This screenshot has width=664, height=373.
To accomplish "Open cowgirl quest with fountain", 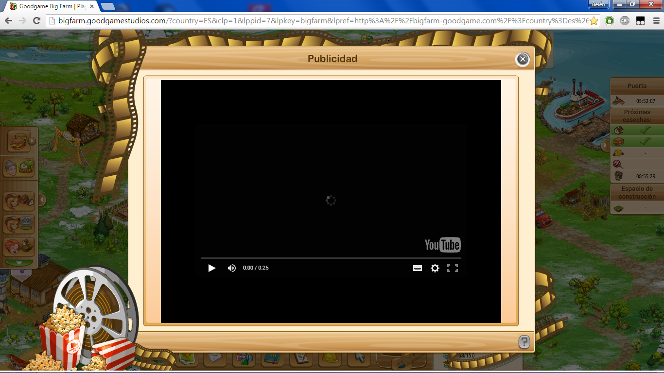I will (x=19, y=224).
